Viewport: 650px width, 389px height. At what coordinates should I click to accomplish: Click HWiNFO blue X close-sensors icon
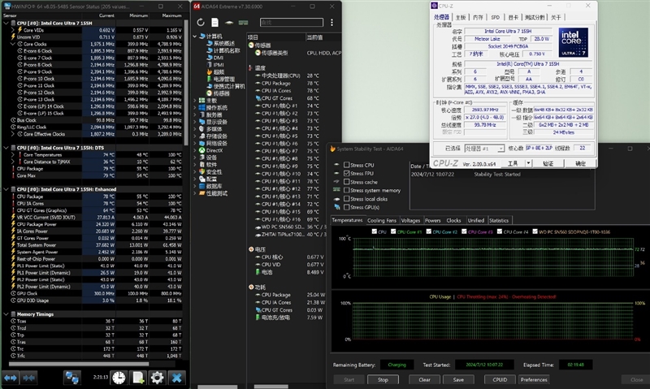coord(176,378)
